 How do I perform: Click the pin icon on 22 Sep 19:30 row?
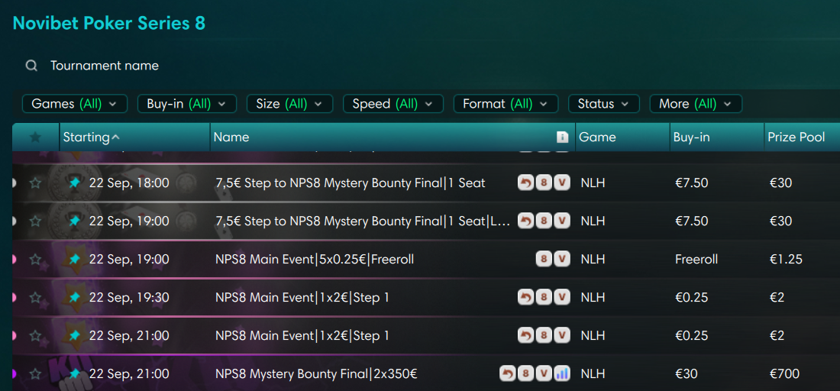(x=75, y=297)
